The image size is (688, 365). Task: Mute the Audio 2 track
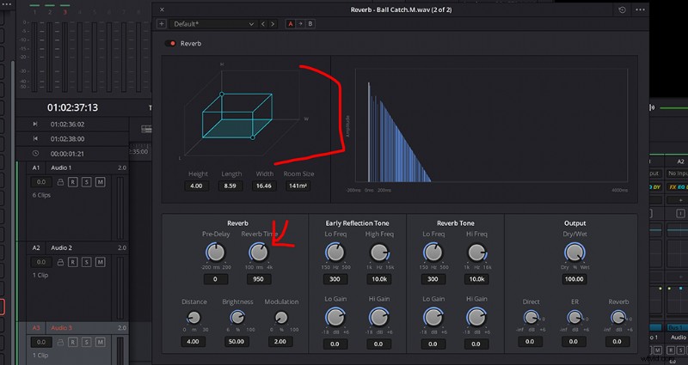pyautogui.click(x=100, y=262)
